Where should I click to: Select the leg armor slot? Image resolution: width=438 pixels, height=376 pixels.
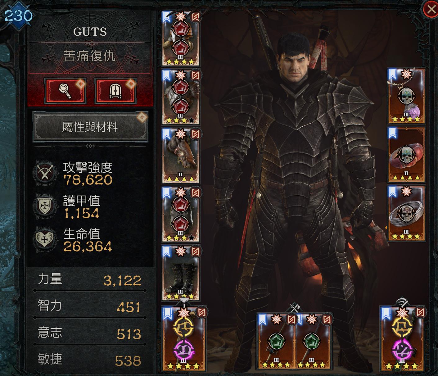(x=181, y=214)
